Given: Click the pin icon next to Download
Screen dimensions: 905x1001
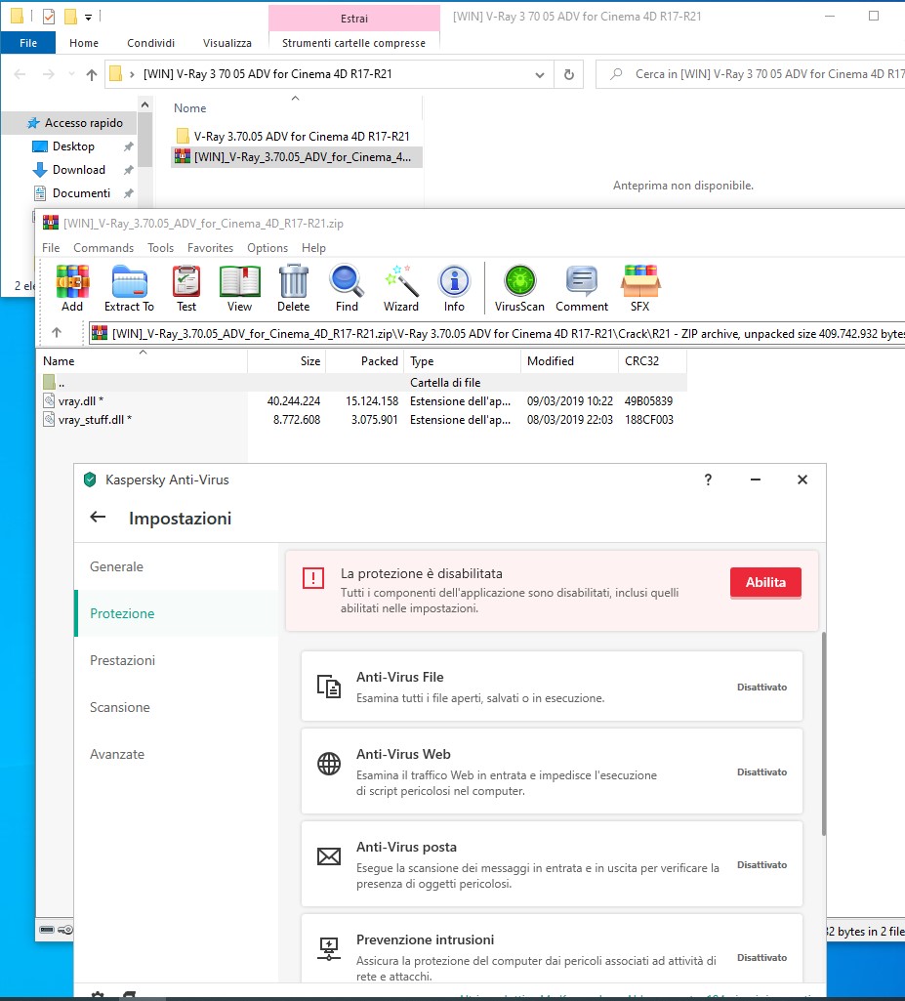Looking at the screenshot, I should coord(128,170).
